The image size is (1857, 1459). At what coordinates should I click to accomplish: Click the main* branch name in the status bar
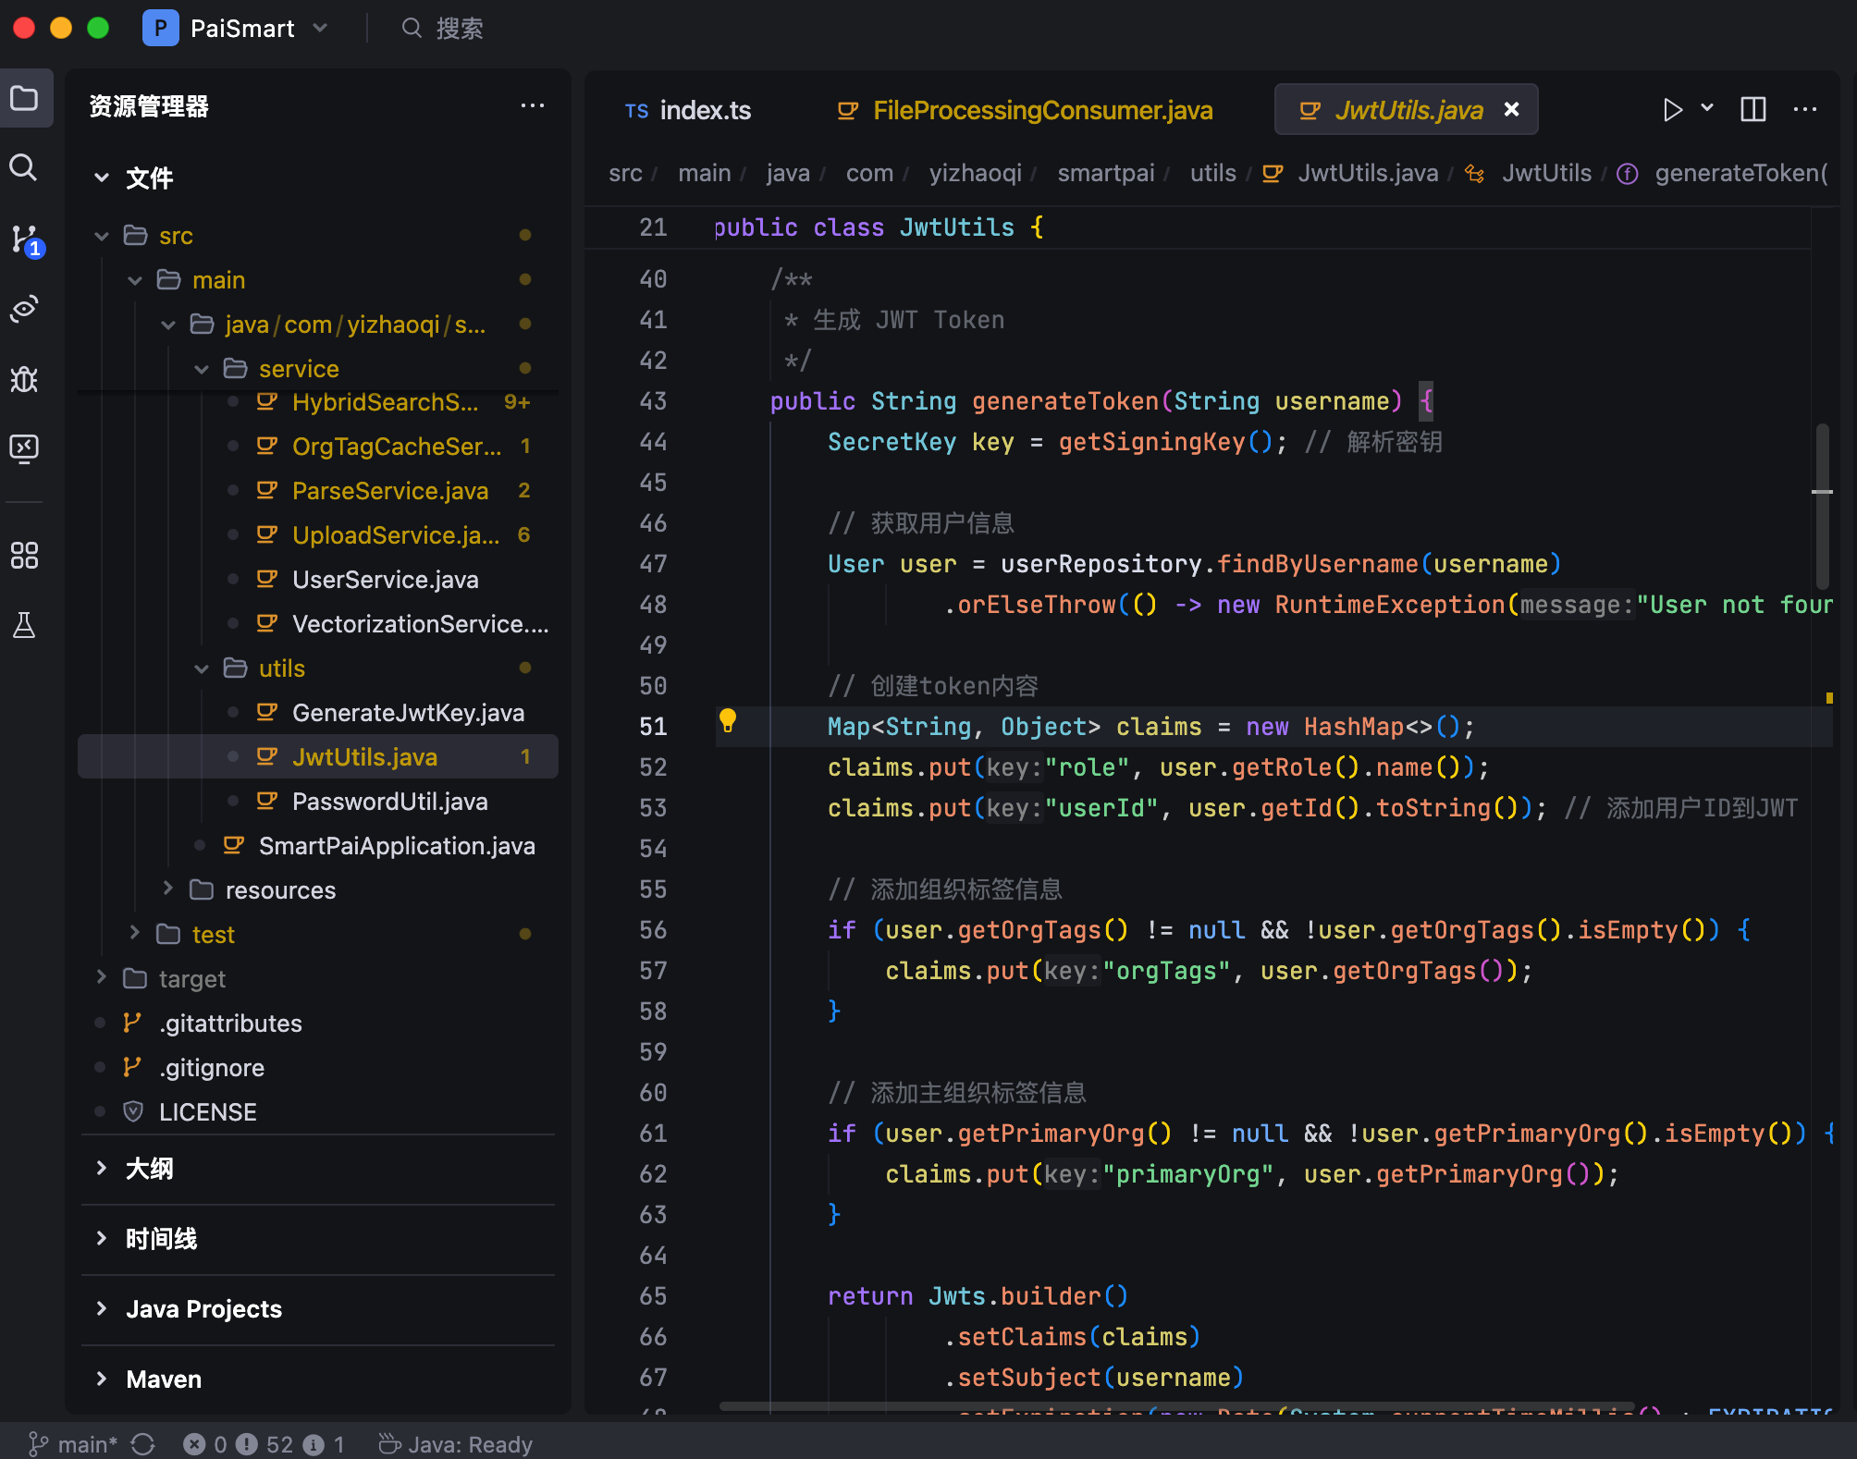click(x=83, y=1443)
